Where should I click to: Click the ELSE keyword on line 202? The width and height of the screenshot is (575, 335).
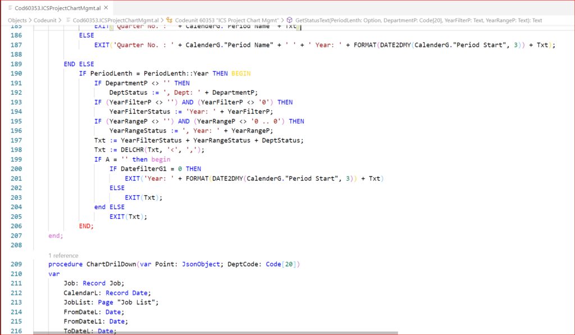(117, 188)
